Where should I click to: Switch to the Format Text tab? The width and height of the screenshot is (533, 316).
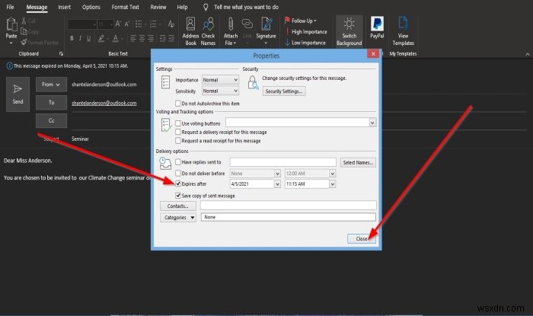(x=125, y=7)
